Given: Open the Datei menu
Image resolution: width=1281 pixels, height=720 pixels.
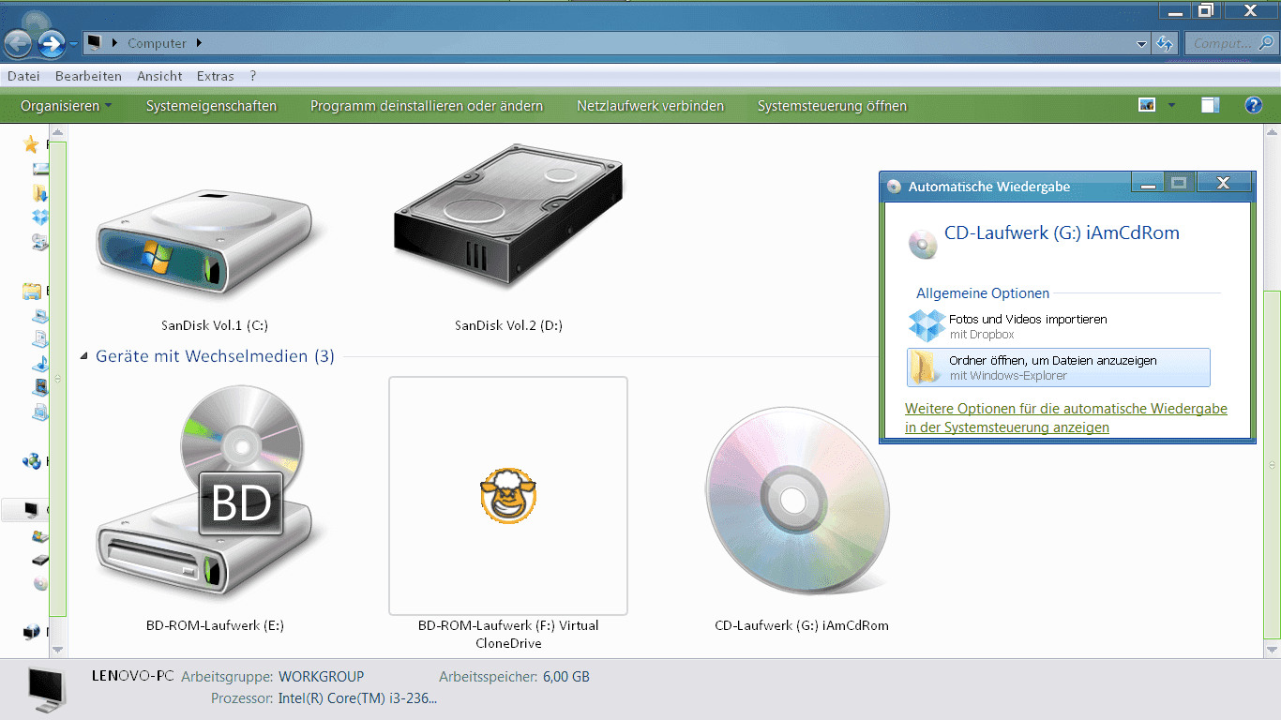Looking at the screenshot, I should point(23,76).
